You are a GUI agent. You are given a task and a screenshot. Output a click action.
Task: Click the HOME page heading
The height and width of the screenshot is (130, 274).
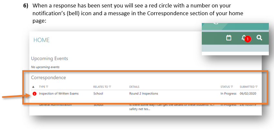coord(42,40)
